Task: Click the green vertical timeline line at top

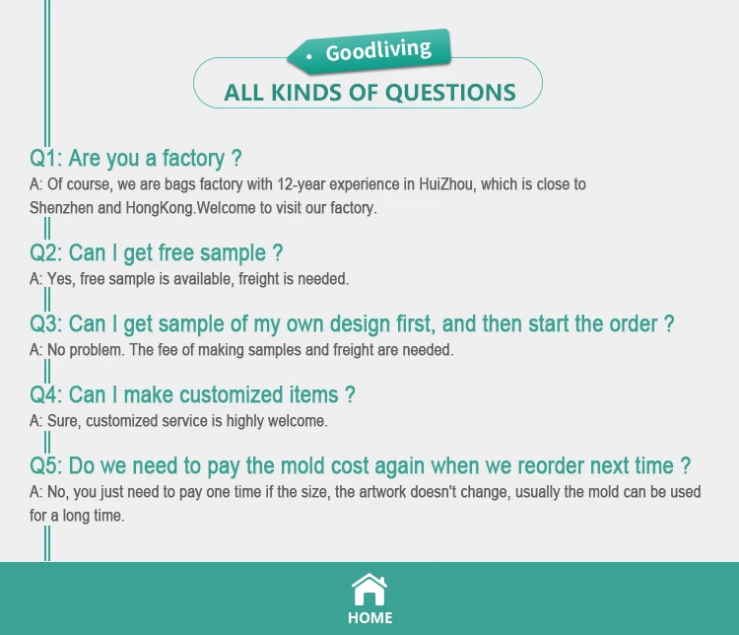Action: click(x=47, y=71)
